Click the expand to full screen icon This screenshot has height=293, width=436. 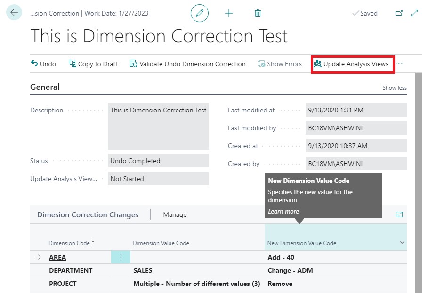coord(414,13)
